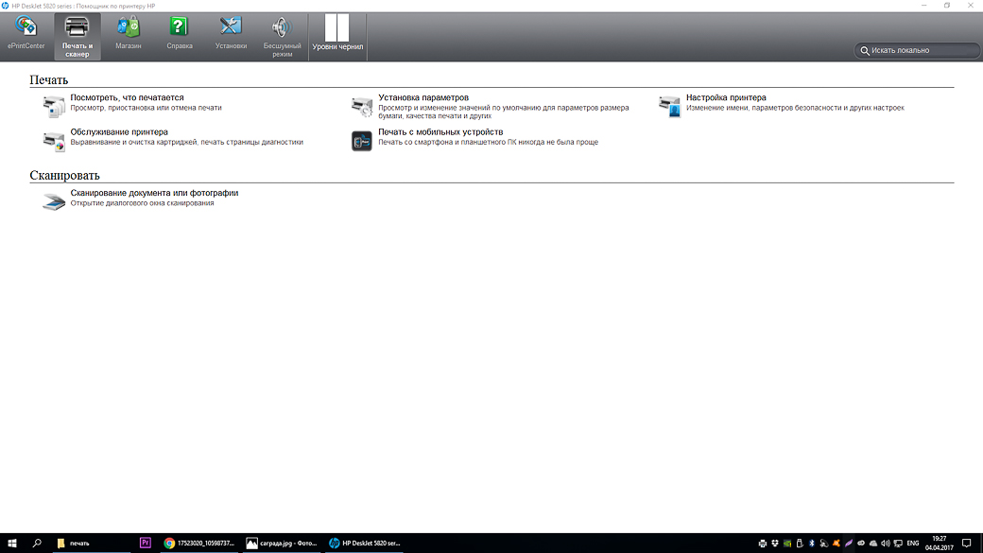Image resolution: width=983 pixels, height=553 pixels.
Task: Open the Уровни чернил ink levels indicator
Action: coord(337,33)
